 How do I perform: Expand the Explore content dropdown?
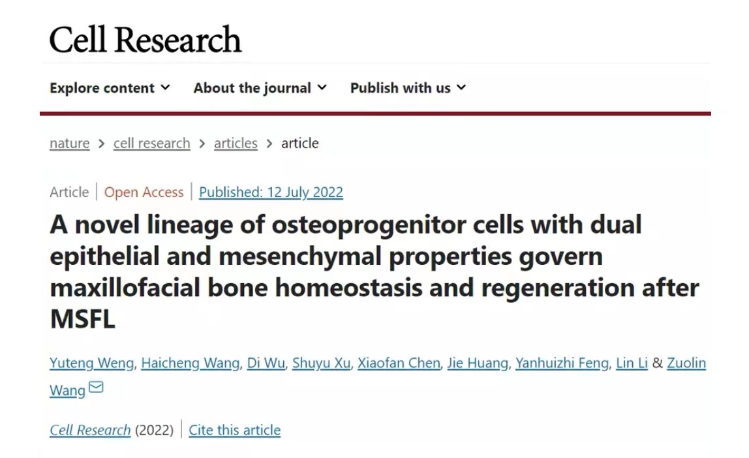click(x=110, y=88)
